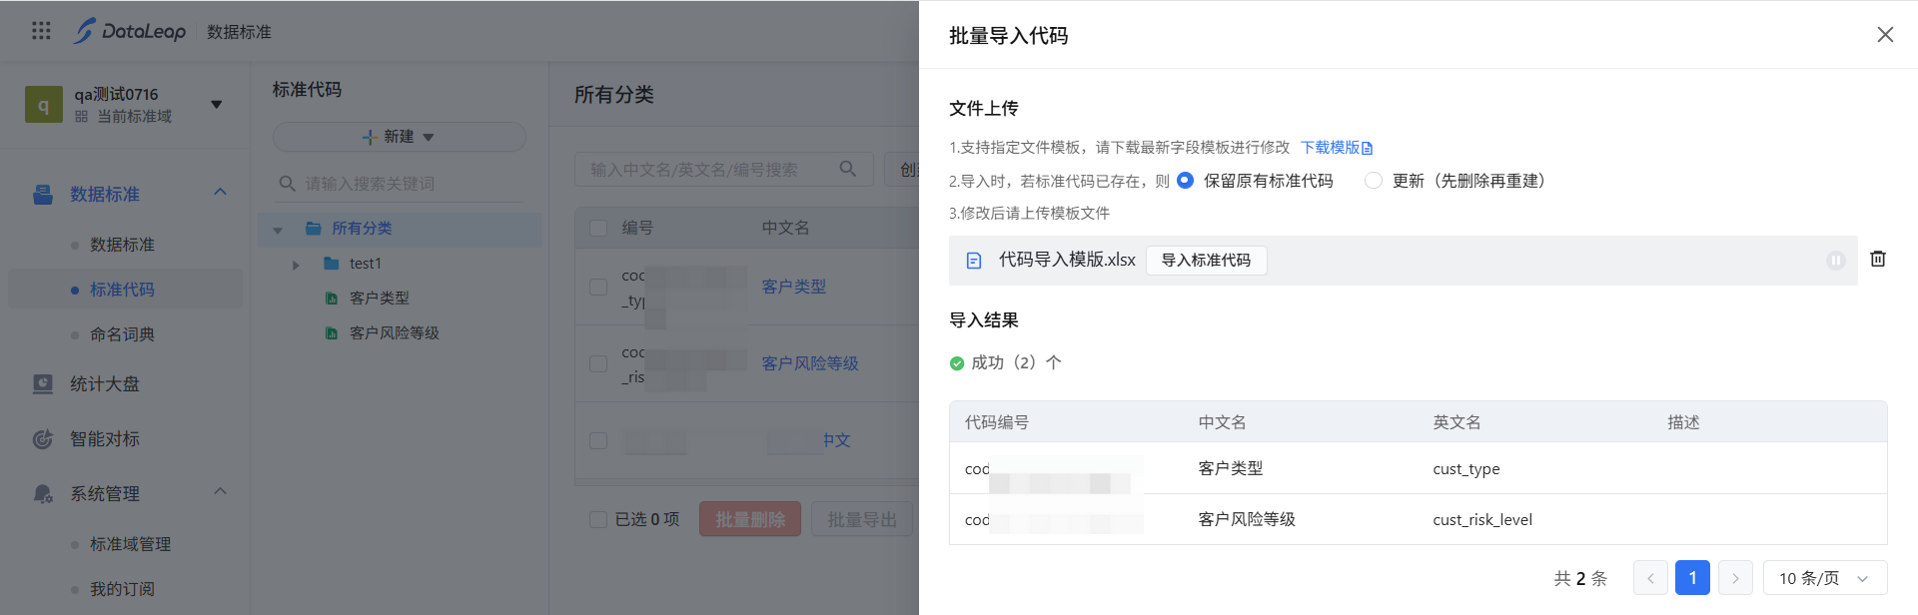Click the 下载模版 link
The height and width of the screenshot is (615, 1918).
tap(1337, 148)
